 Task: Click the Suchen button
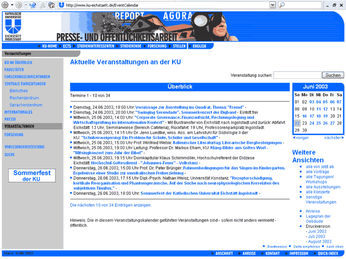pyautogui.click(x=333, y=75)
